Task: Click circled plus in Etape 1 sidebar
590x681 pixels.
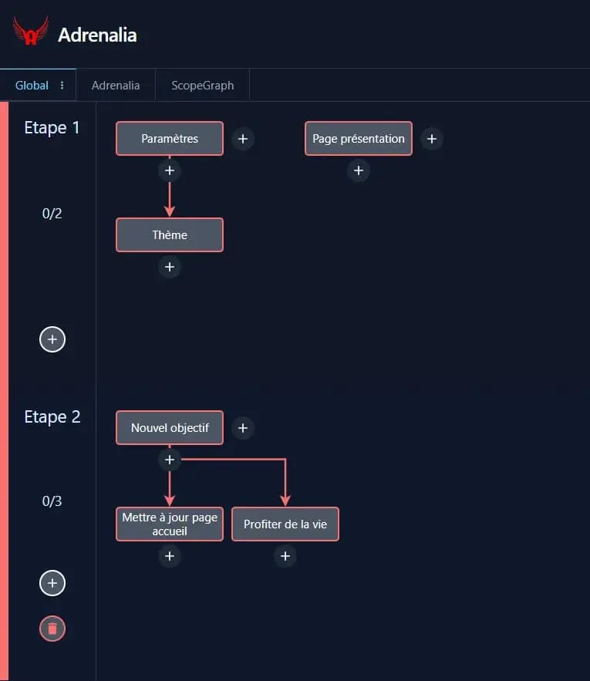Action: (x=52, y=339)
